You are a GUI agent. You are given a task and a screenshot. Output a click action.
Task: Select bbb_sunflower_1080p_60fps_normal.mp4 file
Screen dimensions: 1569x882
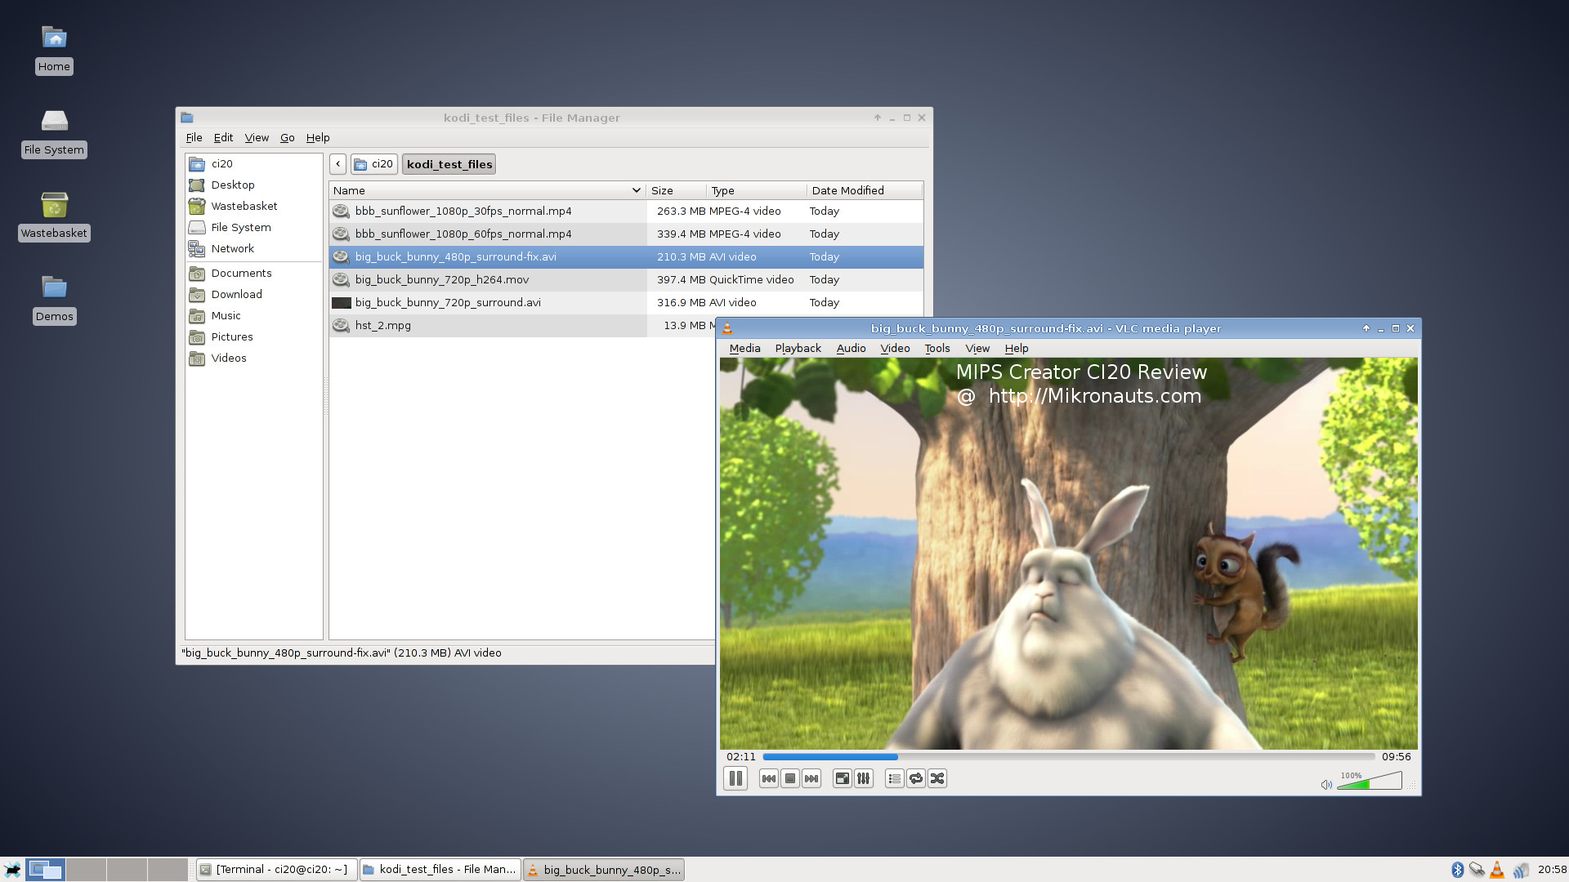click(626, 234)
